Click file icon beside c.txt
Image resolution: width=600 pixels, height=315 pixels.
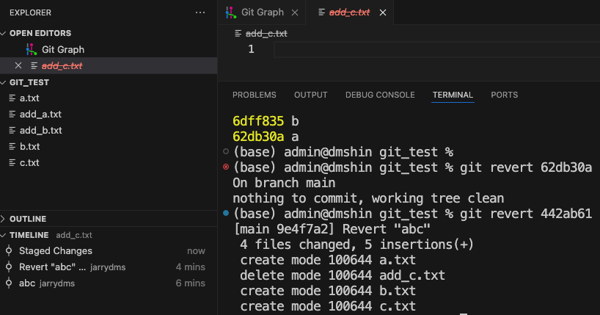click(12, 162)
